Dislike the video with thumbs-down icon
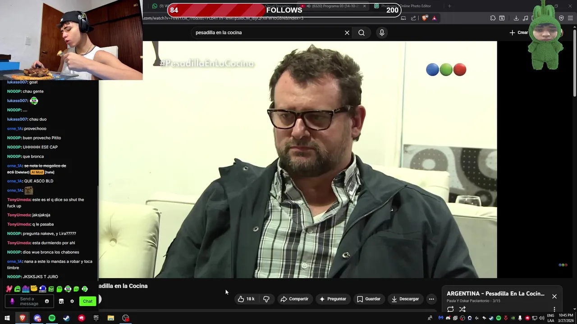Viewport: 577px width, 324px height. 266,299
